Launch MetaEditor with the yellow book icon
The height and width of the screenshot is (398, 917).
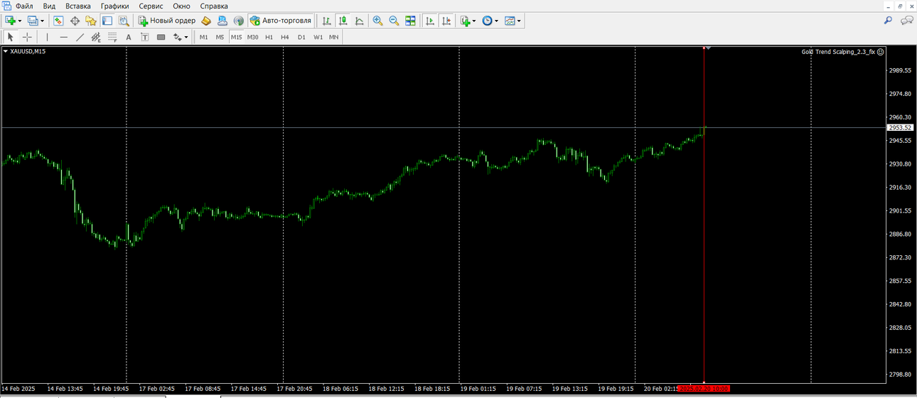[x=206, y=21]
